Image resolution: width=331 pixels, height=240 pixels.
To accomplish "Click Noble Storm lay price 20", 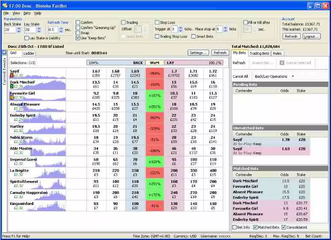I will [x=174, y=140].
